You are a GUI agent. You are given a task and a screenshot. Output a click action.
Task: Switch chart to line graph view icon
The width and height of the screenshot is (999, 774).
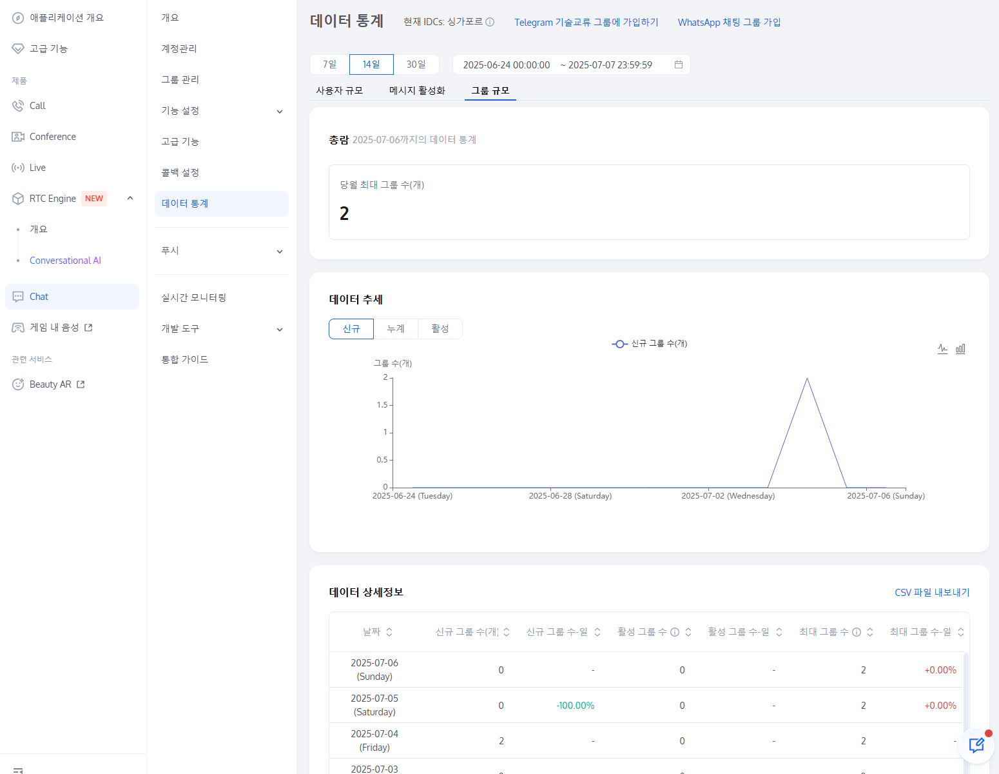(x=942, y=348)
